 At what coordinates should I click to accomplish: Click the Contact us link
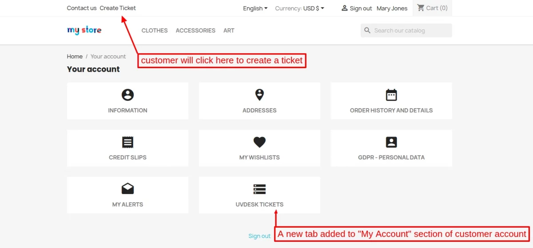coord(82,8)
